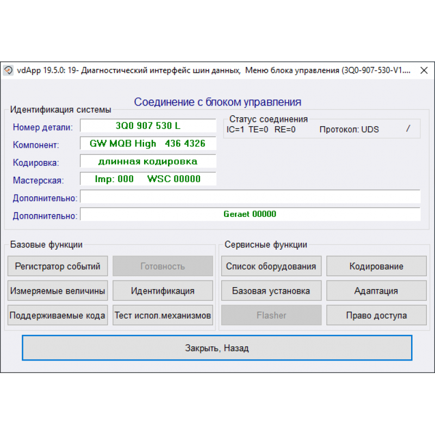Click the Мастерская field showing WSC 00000
Viewport: 435px width, 435px height.
pos(147,179)
